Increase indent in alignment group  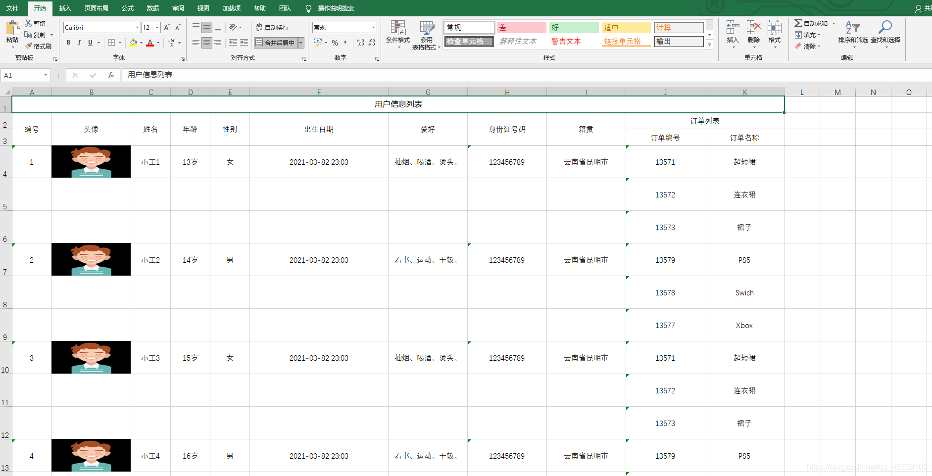point(244,43)
